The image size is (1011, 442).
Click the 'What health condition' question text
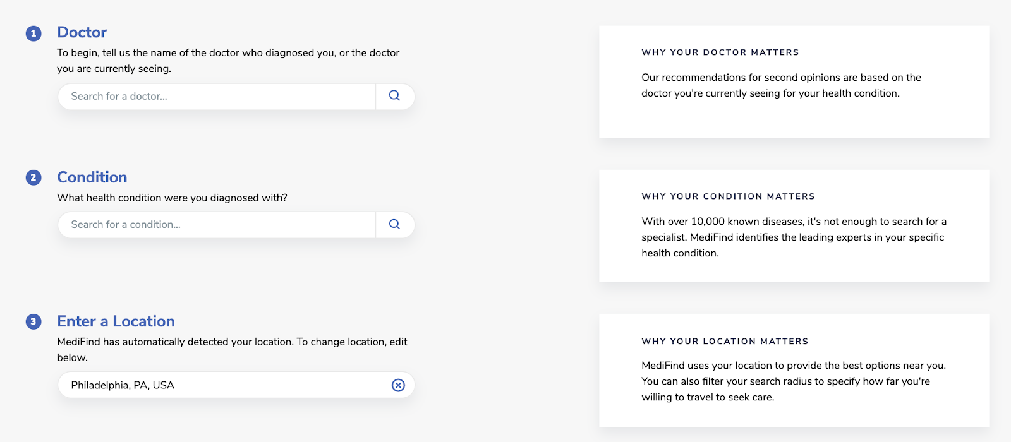(172, 198)
